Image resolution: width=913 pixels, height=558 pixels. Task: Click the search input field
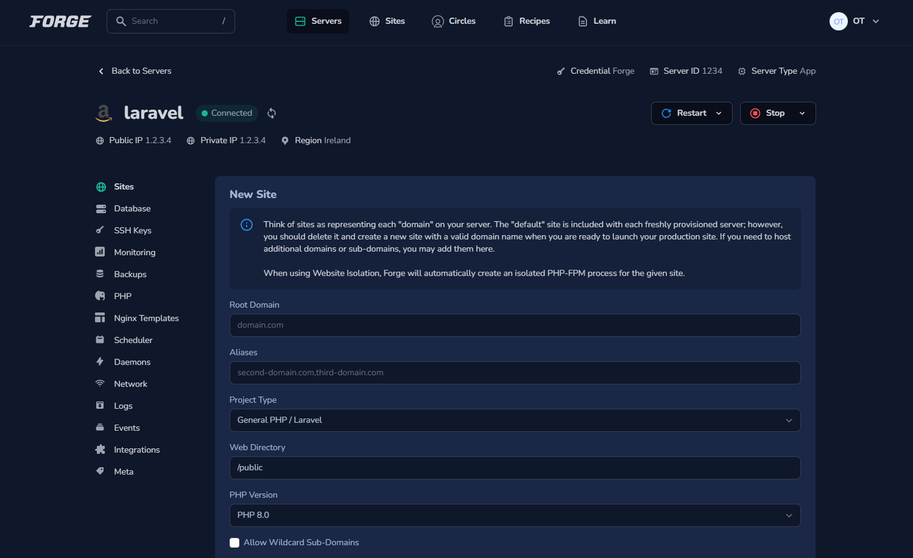pyautogui.click(x=171, y=21)
